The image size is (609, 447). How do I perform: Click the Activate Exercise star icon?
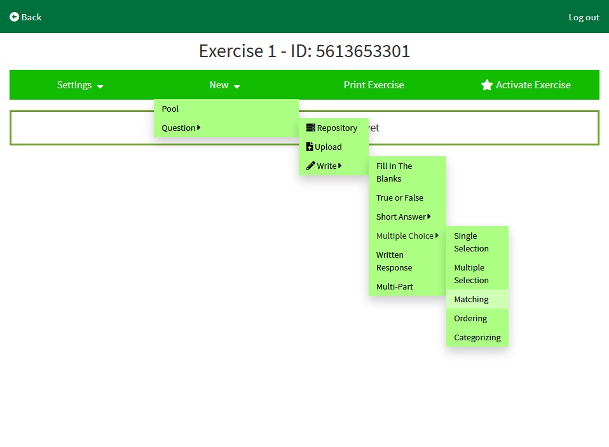pyautogui.click(x=487, y=85)
